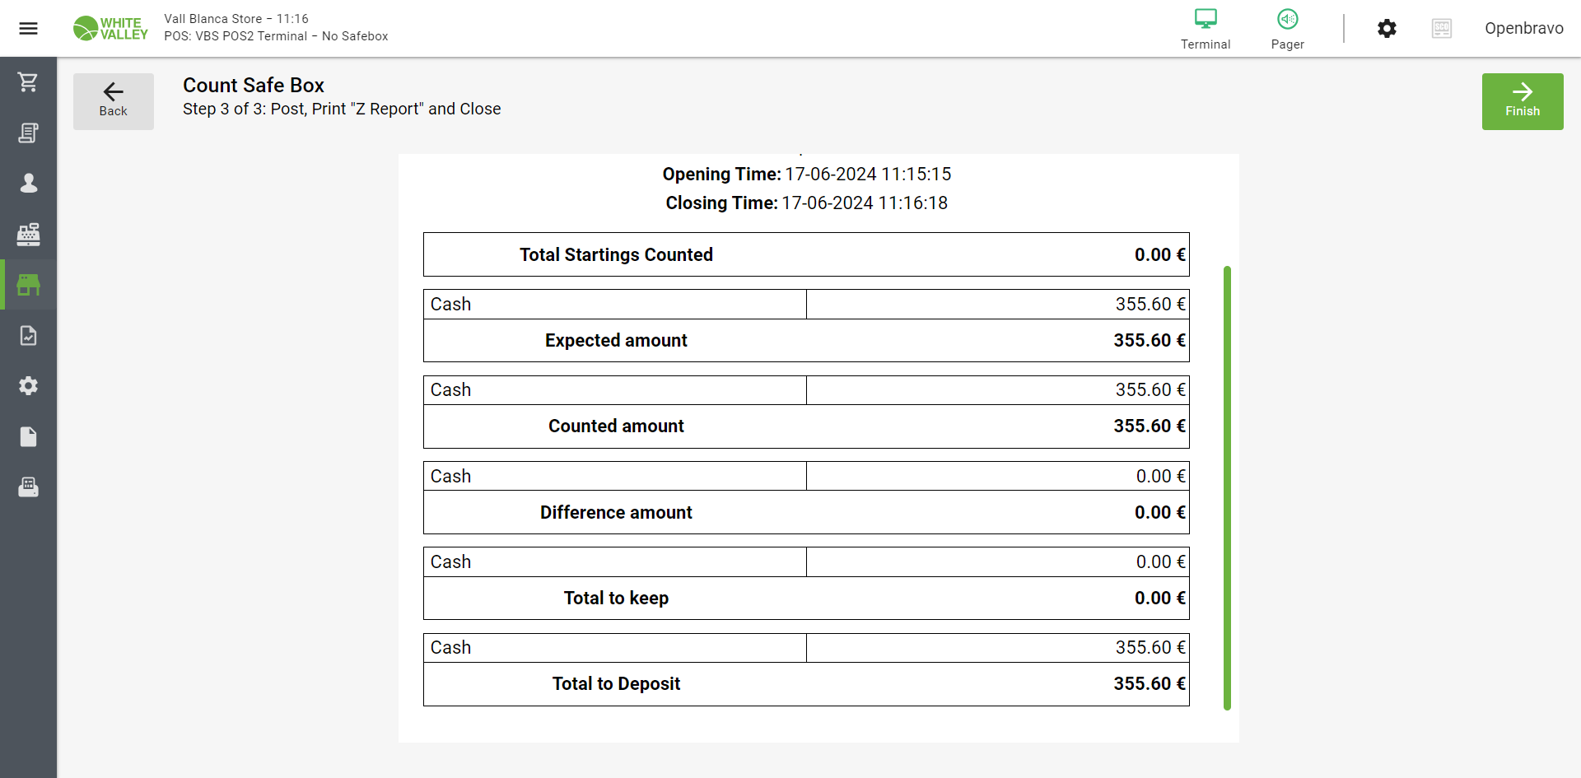Open the hamburger main menu
This screenshot has height=778, width=1581.
coord(28,29)
